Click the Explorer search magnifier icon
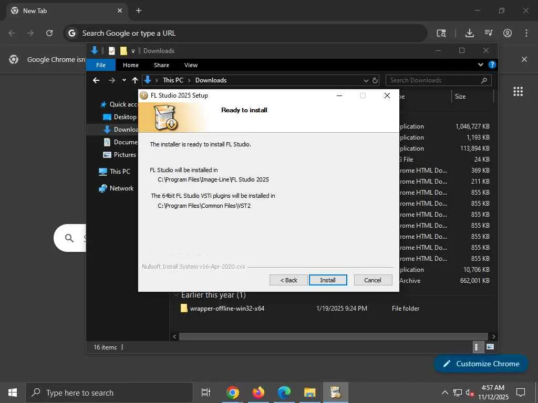 [484, 80]
